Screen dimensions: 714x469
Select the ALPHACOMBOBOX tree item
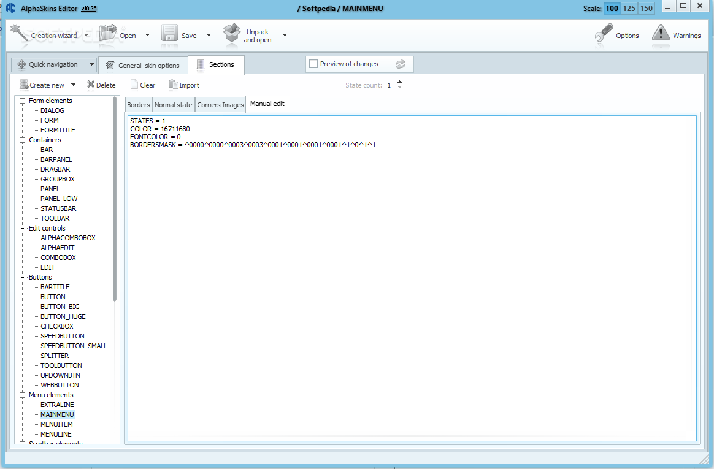click(68, 238)
